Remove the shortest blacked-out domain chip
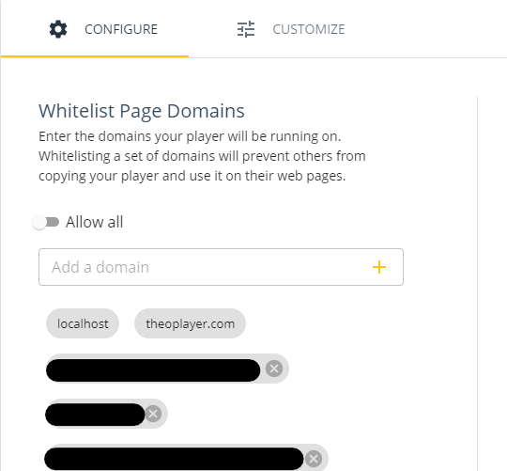Screen dimensions: 507x471 coord(153,414)
